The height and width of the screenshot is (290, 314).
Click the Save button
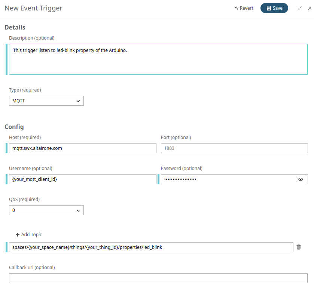click(x=274, y=8)
